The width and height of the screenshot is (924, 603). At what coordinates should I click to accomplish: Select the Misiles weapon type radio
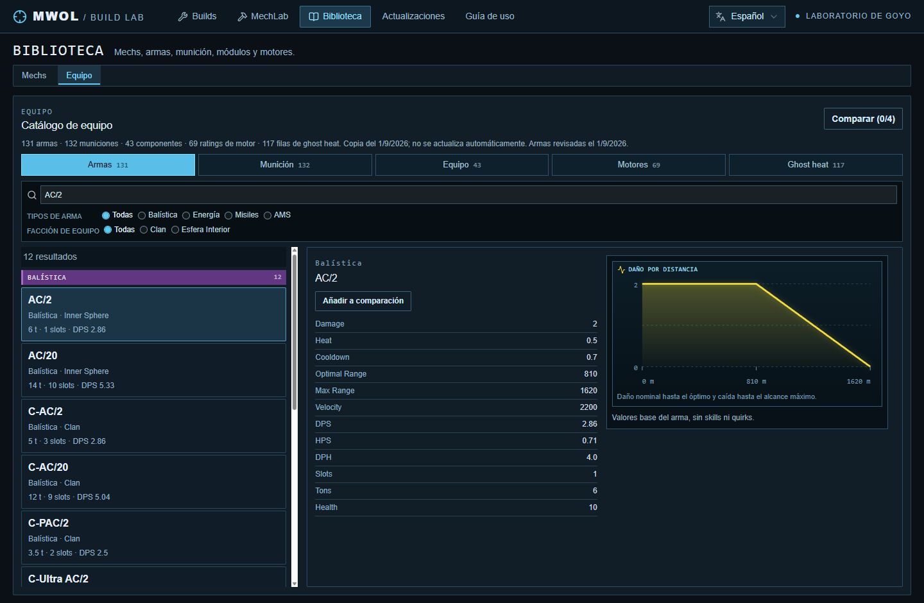(x=228, y=216)
